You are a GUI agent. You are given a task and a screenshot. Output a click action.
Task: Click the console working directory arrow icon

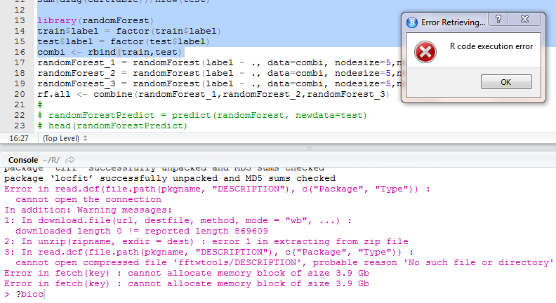(70, 160)
